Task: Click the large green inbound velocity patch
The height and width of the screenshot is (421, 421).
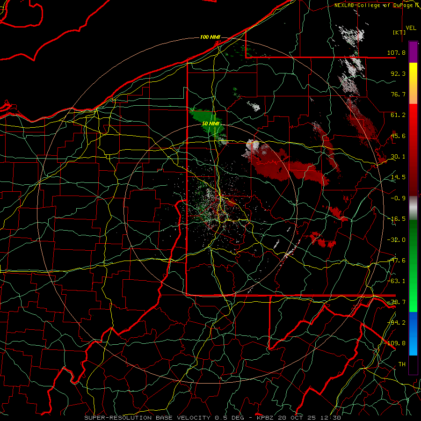Action: pyautogui.click(x=209, y=123)
